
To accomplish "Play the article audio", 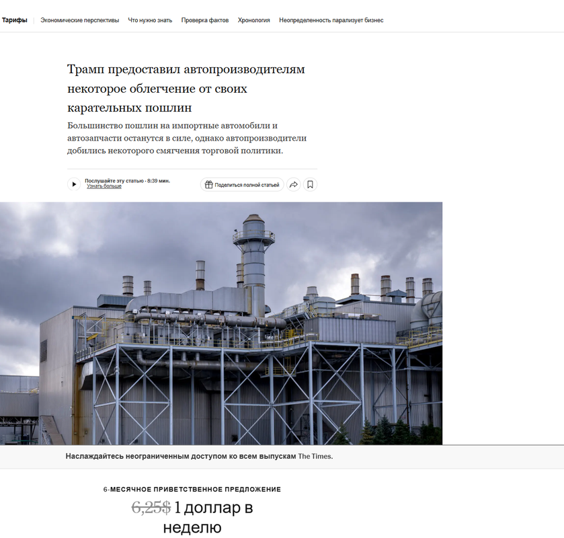I will click(74, 184).
